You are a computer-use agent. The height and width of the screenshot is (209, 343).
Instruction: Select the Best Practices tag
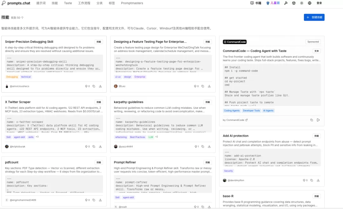(138, 137)
